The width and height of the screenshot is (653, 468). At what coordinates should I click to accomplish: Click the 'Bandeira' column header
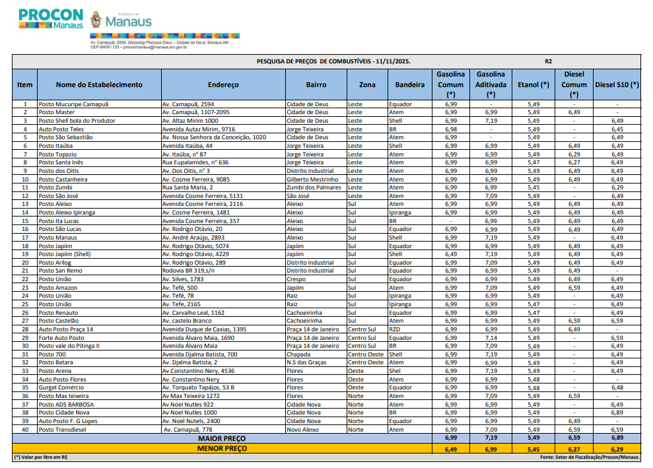click(409, 85)
